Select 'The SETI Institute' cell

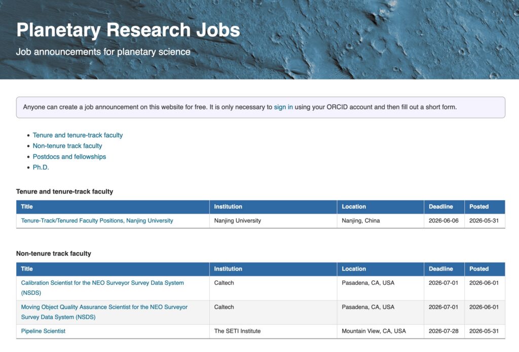click(273, 331)
